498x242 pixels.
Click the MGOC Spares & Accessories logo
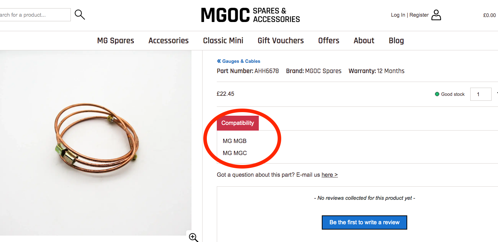click(x=250, y=15)
